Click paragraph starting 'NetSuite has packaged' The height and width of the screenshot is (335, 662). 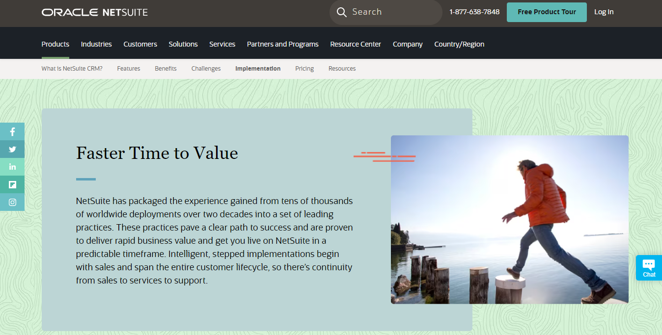(x=215, y=241)
